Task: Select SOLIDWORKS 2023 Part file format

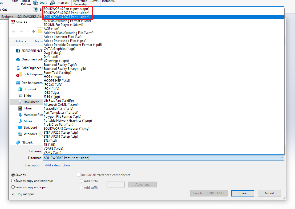Action: click(67, 17)
